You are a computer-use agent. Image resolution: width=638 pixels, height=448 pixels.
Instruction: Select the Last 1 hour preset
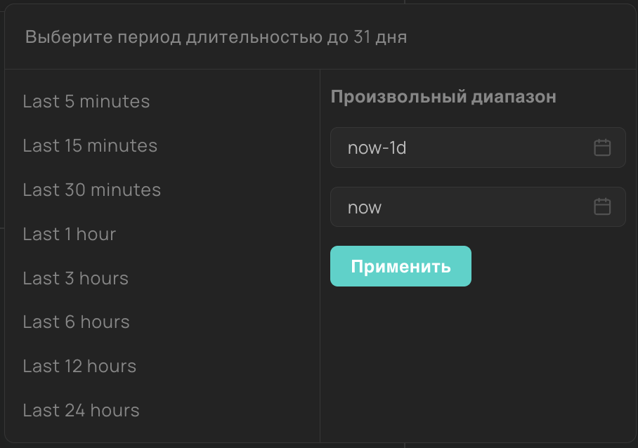pos(70,235)
